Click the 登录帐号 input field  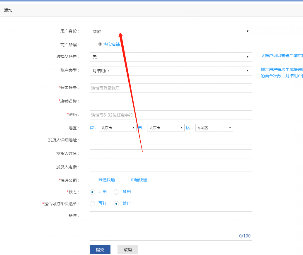[x=171, y=88]
